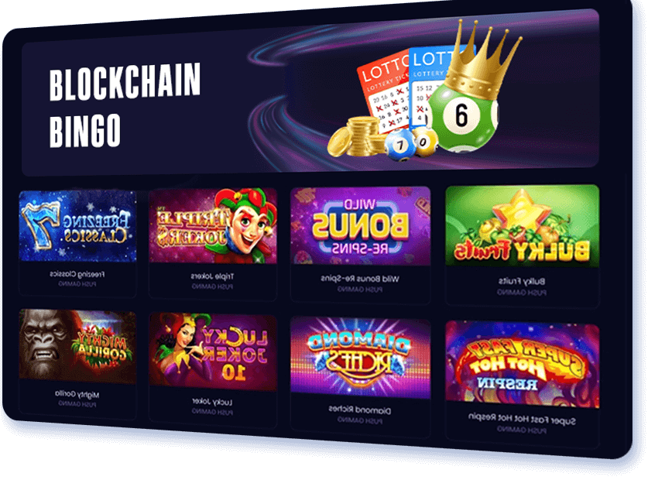Click the blue number 7 bingo ball
Image resolution: width=672 pixels, height=480 pixels.
pos(400,146)
